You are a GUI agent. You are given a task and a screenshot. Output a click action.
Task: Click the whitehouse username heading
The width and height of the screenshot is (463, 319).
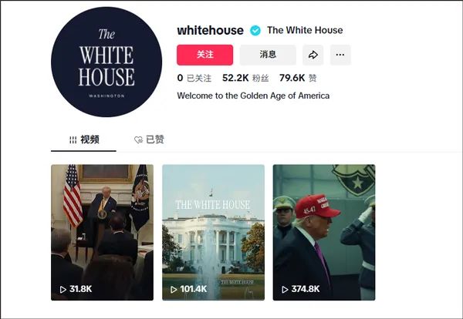coord(210,30)
